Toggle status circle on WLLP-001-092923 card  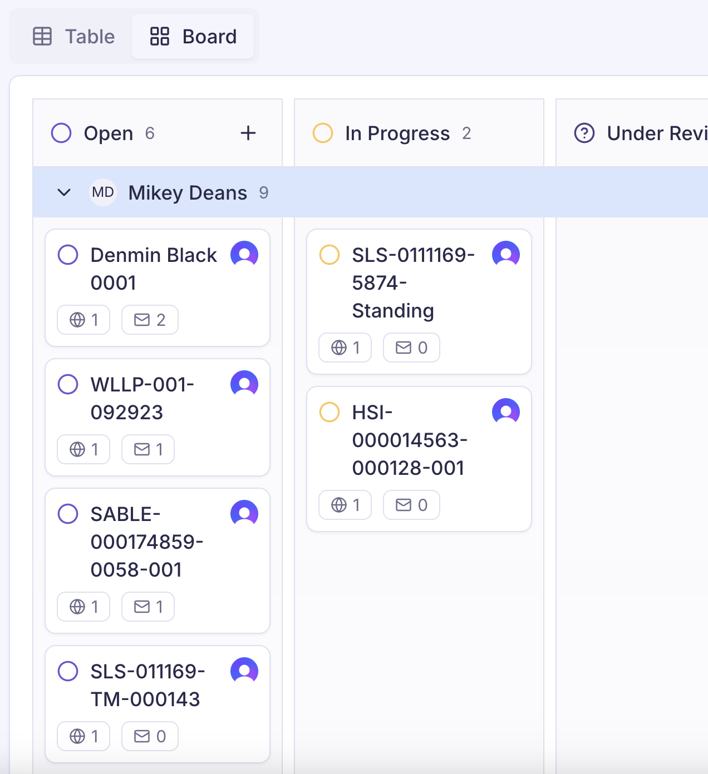point(68,384)
